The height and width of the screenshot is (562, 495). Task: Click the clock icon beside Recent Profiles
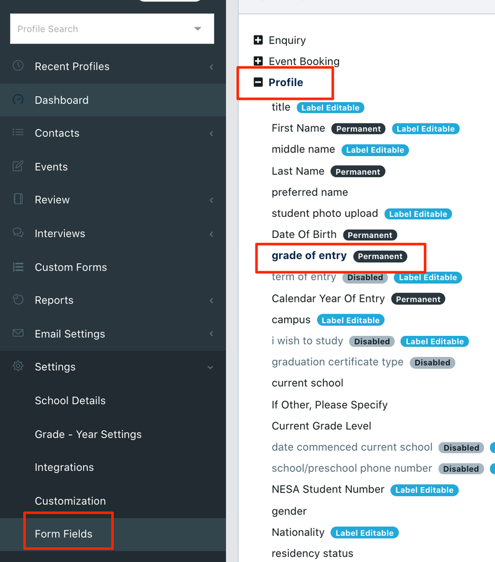tap(18, 66)
